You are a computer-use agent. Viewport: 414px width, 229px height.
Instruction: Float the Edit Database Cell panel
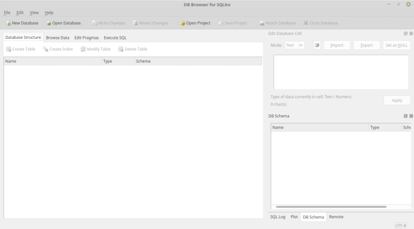(405, 33)
